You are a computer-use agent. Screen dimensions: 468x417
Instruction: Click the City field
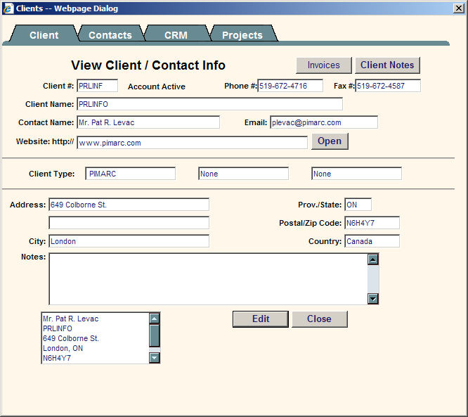point(129,241)
